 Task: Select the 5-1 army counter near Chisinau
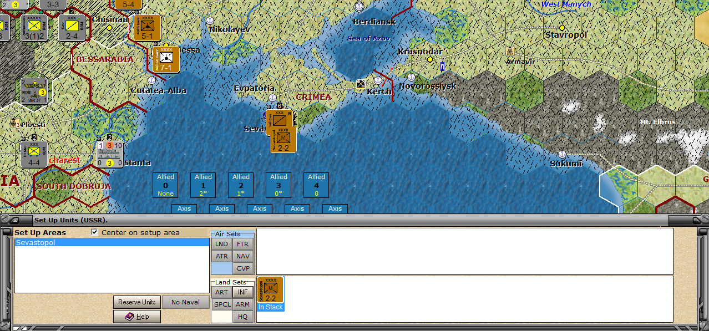(148, 28)
